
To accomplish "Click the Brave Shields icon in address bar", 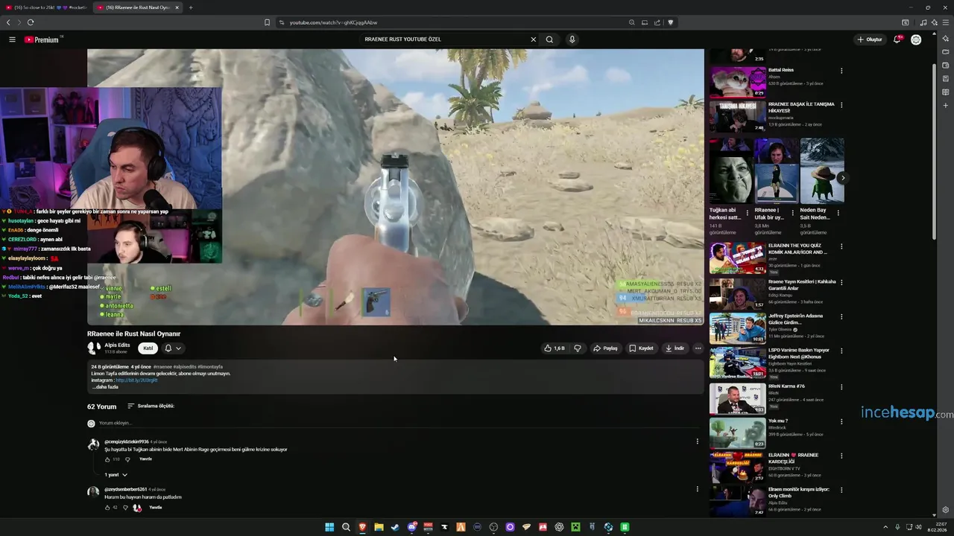I will 670,22.
